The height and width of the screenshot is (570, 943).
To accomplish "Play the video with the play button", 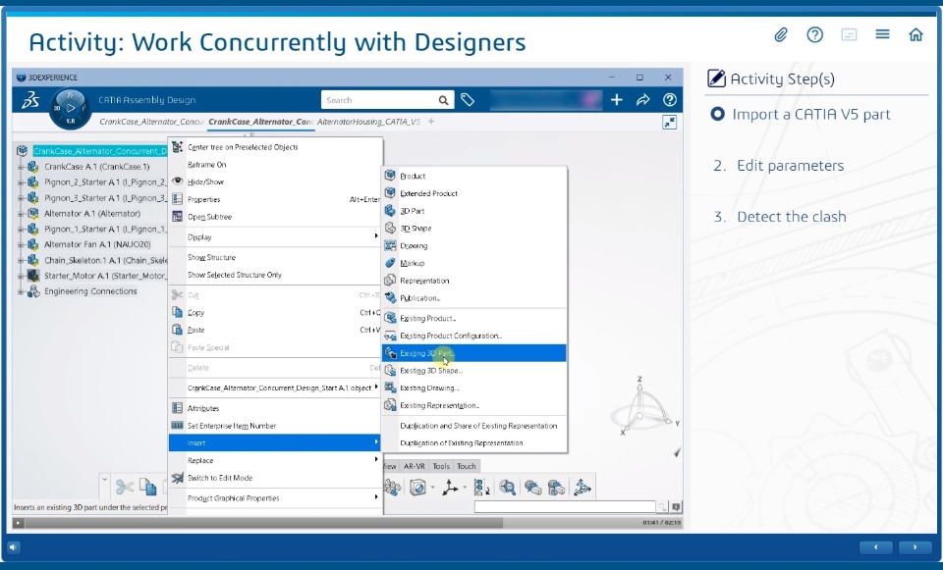I will 18,523.
